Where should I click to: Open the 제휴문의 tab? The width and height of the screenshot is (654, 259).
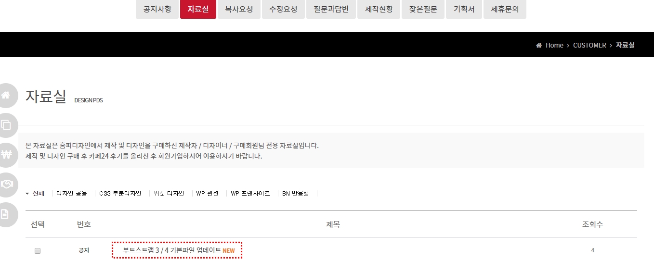point(505,9)
